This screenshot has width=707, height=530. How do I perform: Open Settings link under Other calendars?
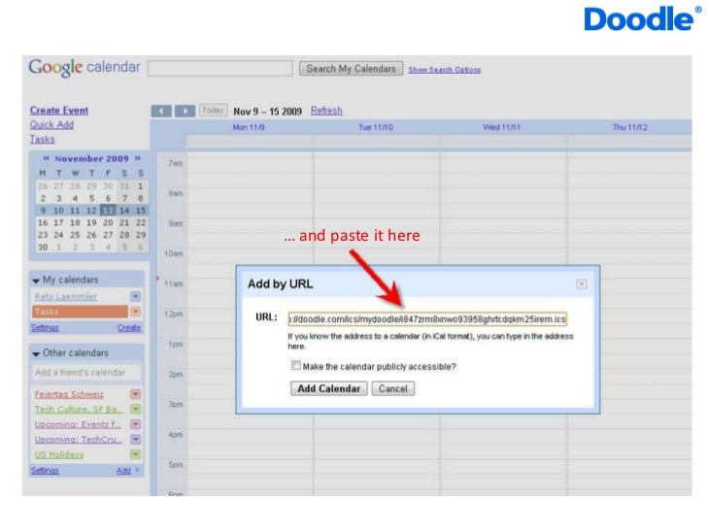click(x=45, y=471)
